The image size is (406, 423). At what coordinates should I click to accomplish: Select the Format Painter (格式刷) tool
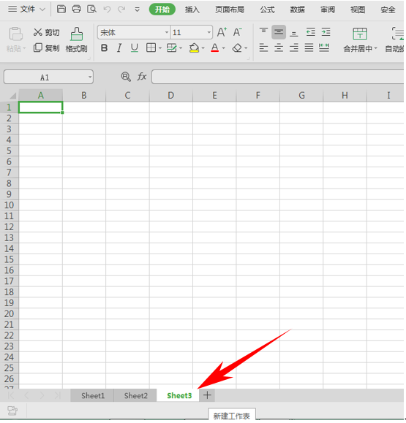(x=77, y=39)
